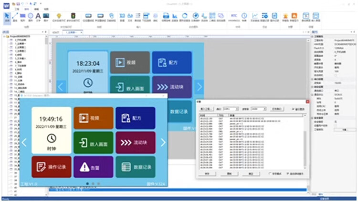Switch to the active page tab above the canvas

74,32
